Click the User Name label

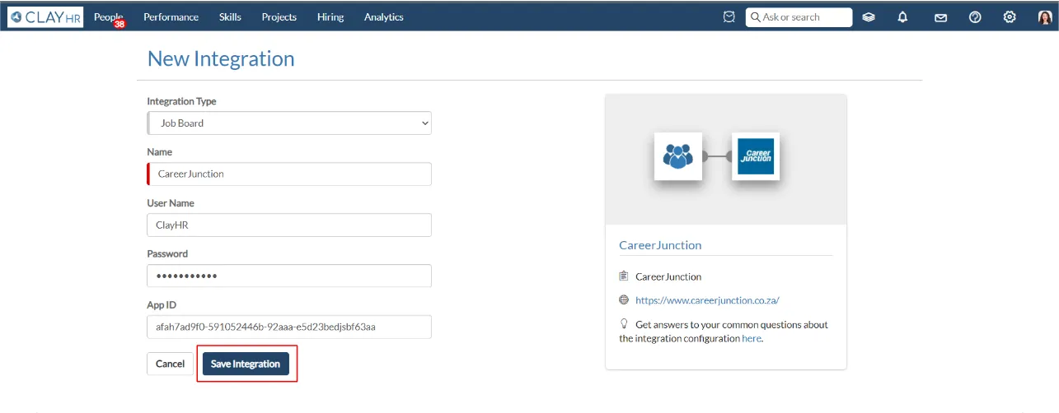click(171, 203)
